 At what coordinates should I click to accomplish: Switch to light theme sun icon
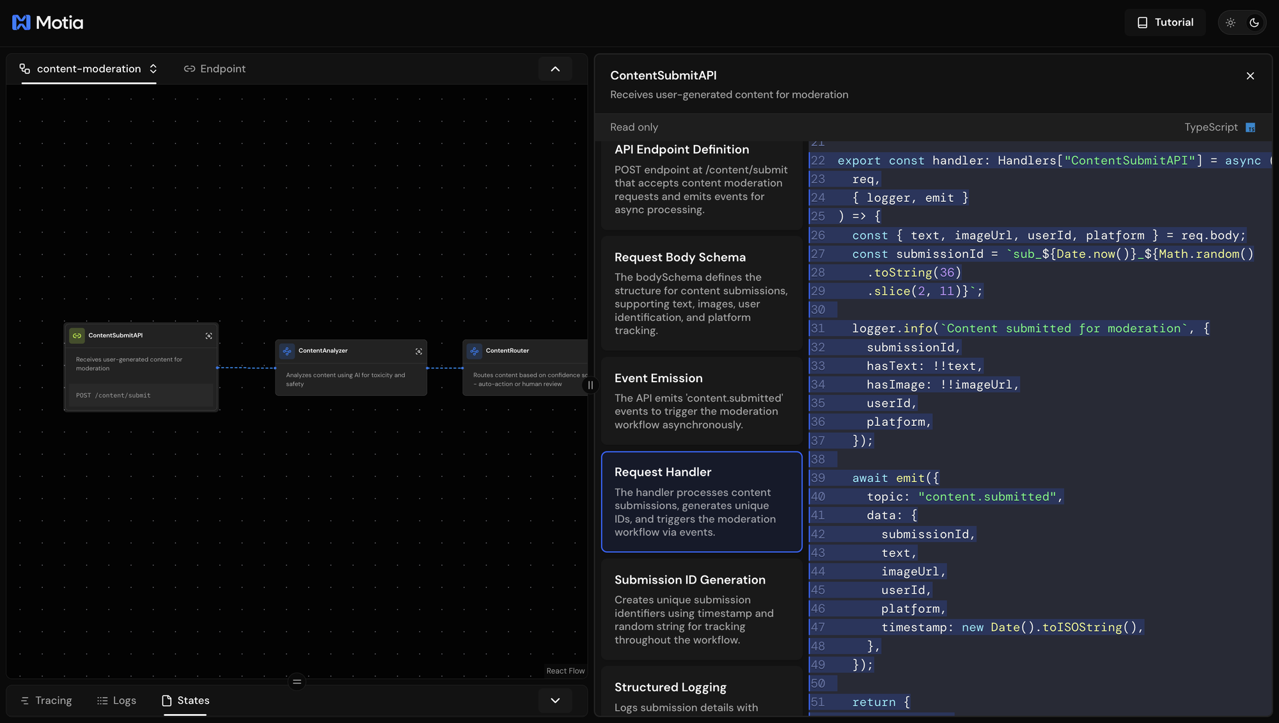(1230, 22)
